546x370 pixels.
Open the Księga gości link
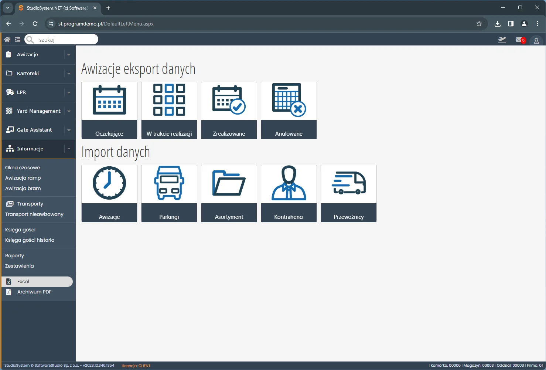20,230
